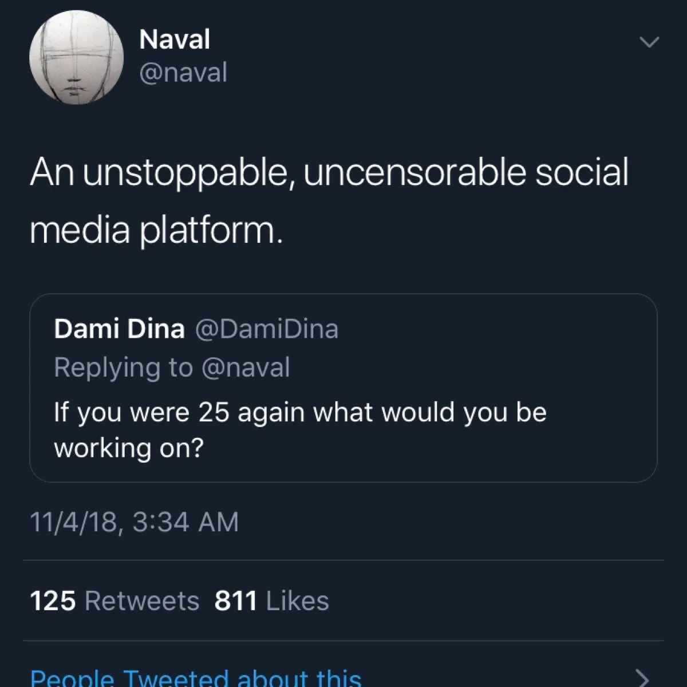The image size is (687, 687).
Task: Open People Tweeted about this link
Action: pyautogui.click(x=196, y=678)
